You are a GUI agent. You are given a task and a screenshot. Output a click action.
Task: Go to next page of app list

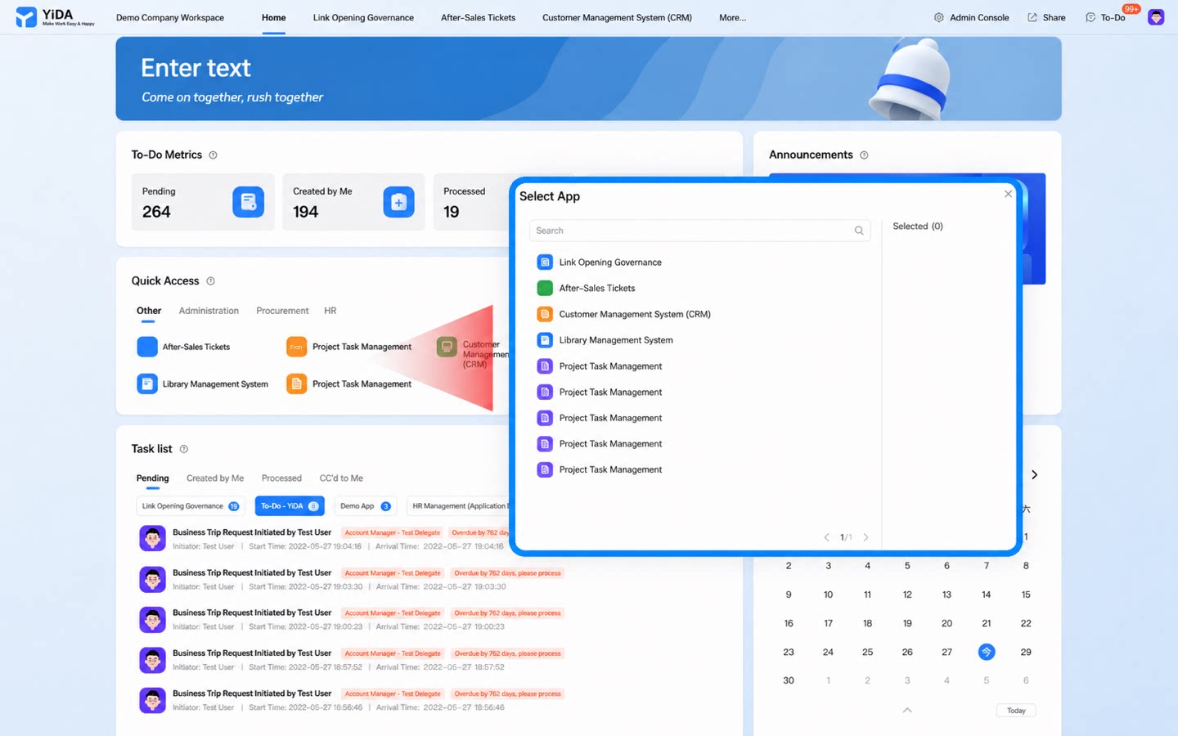866,537
